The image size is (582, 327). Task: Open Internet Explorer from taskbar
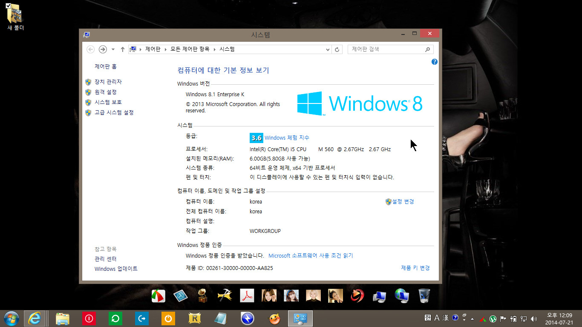(x=34, y=318)
